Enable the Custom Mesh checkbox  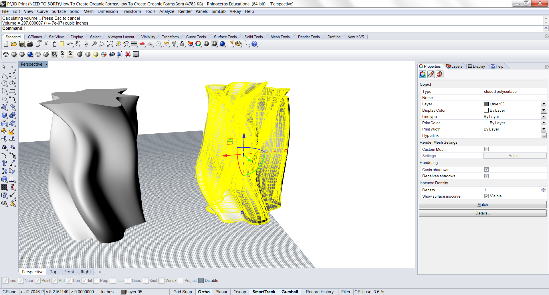pyautogui.click(x=486, y=149)
